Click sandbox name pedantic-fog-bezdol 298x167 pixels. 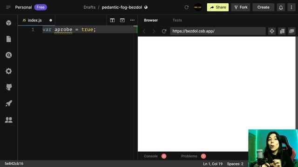[x=122, y=7]
